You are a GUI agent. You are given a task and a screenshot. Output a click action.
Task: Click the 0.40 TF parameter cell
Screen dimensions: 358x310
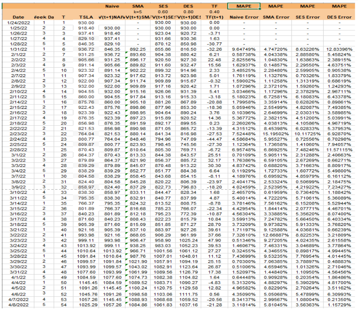pyautogui.click(x=214, y=12)
